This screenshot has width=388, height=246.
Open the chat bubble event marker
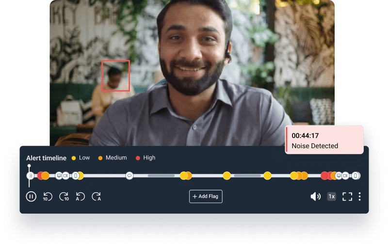[x=129, y=176]
